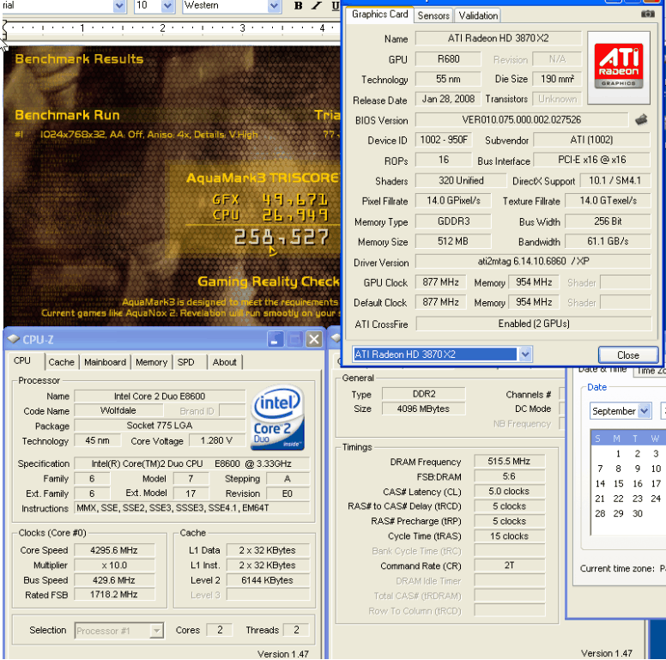Click the Date & Time tab
Viewport: 666px width, 660px height.
click(602, 371)
